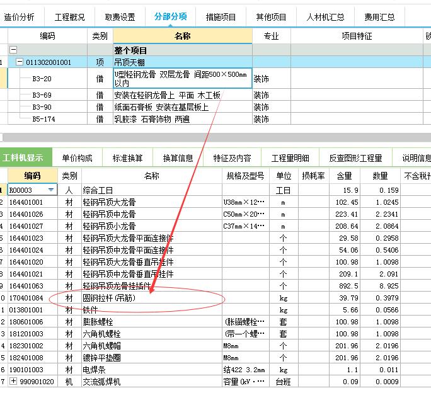Viewport: 431px width, 410px height.
Task: Select the 分部分项 tab
Action: point(170,17)
